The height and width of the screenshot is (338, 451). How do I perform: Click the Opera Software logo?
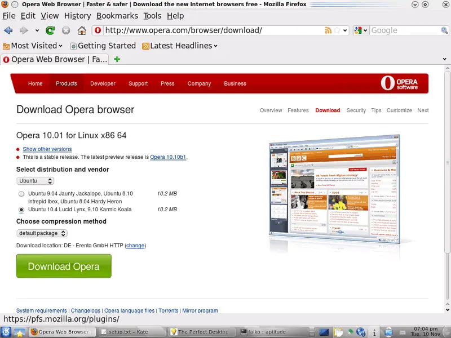(x=400, y=83)
